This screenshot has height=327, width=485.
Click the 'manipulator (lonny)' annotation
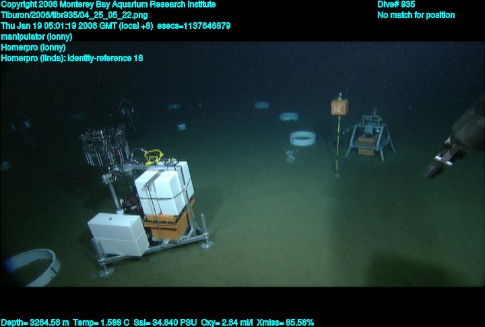tap(36, 37)
